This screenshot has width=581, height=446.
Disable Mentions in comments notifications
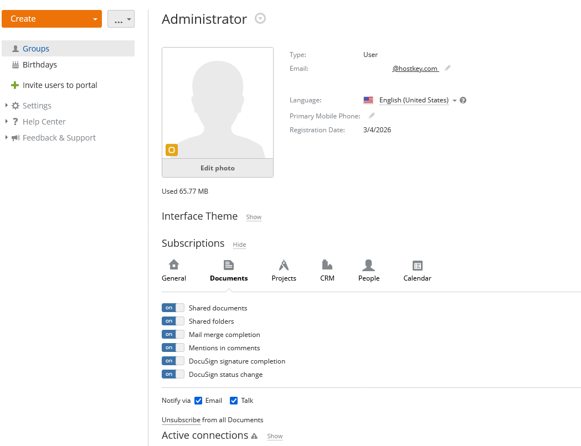(x=173, y=348)
